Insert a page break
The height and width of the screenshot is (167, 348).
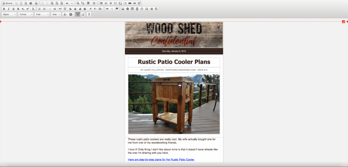click(x=151, y=9)
